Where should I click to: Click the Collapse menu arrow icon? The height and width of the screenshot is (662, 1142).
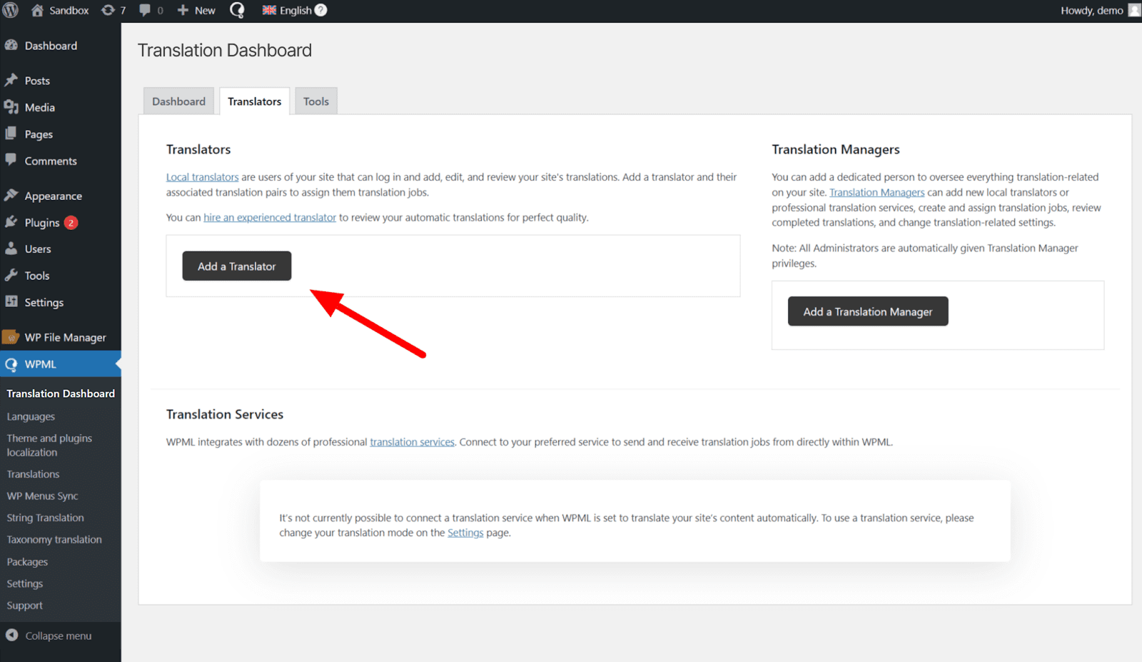11,635
